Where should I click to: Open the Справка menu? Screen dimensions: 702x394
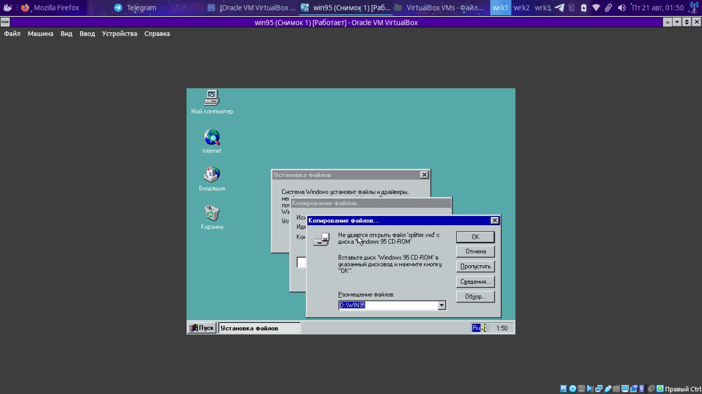click(157, 33)
